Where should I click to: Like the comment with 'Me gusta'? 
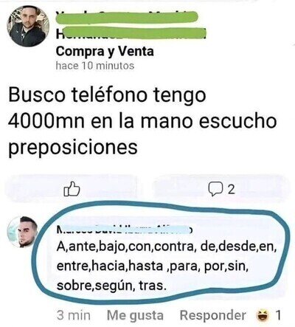tap(135, 315)
